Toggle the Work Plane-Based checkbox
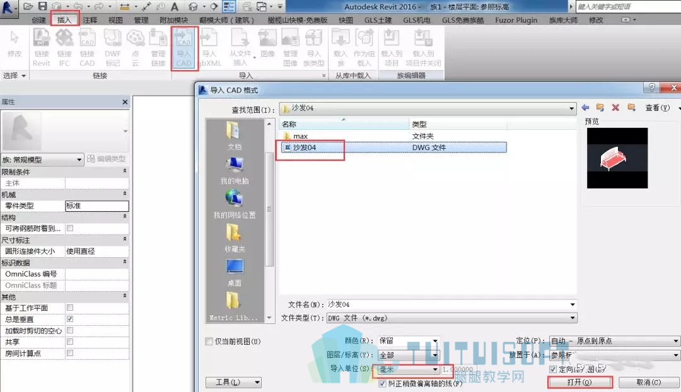681x392 pixels. (x=70, y=308)
